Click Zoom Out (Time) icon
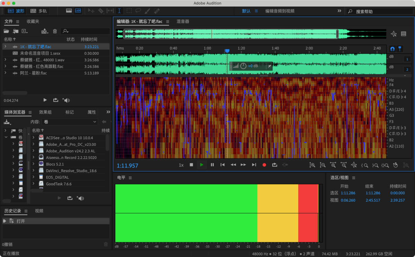Viewport: 415px width, 257px height. pyautogui.click(x=343, y=165)
